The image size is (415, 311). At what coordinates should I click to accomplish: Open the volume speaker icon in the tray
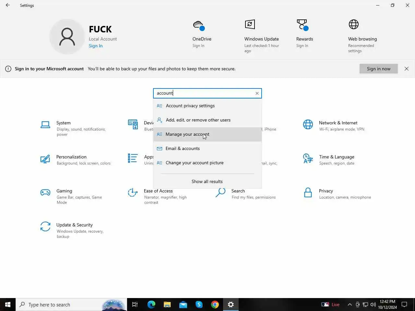pos(373,305)
